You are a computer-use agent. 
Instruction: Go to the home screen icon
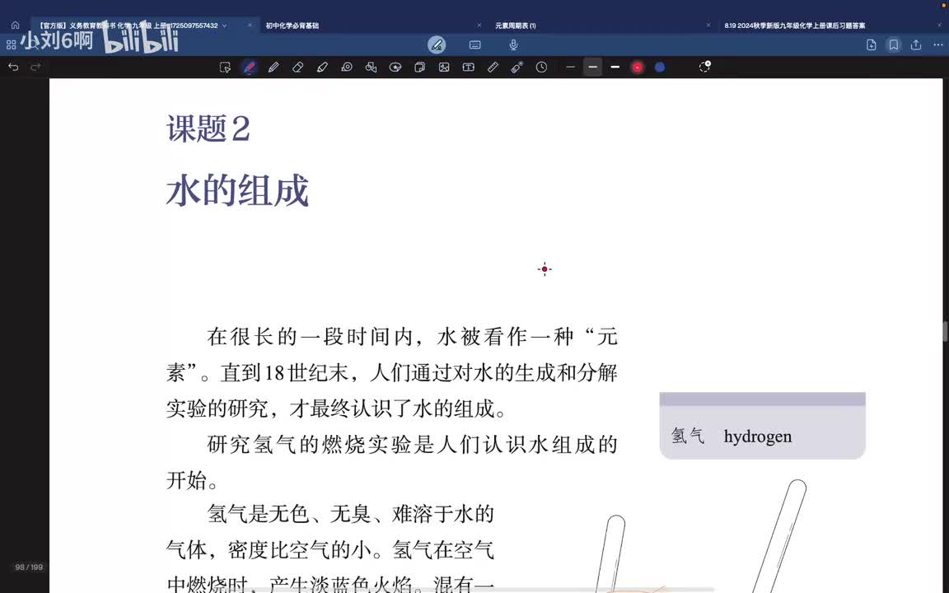(x=15, y=26)
